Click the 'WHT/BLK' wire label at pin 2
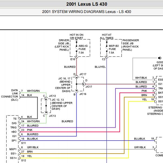 (x=141, y=78)
